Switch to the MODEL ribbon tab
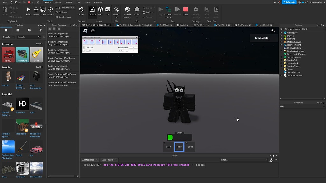 58,2
